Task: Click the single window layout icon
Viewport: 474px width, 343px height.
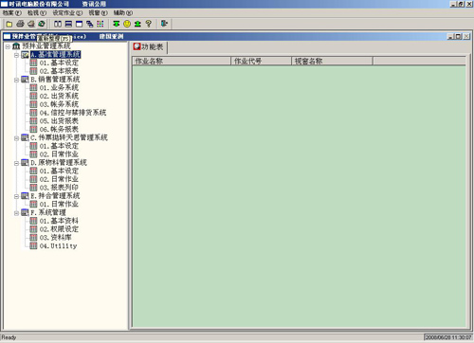Action: [x=80, y=24]
